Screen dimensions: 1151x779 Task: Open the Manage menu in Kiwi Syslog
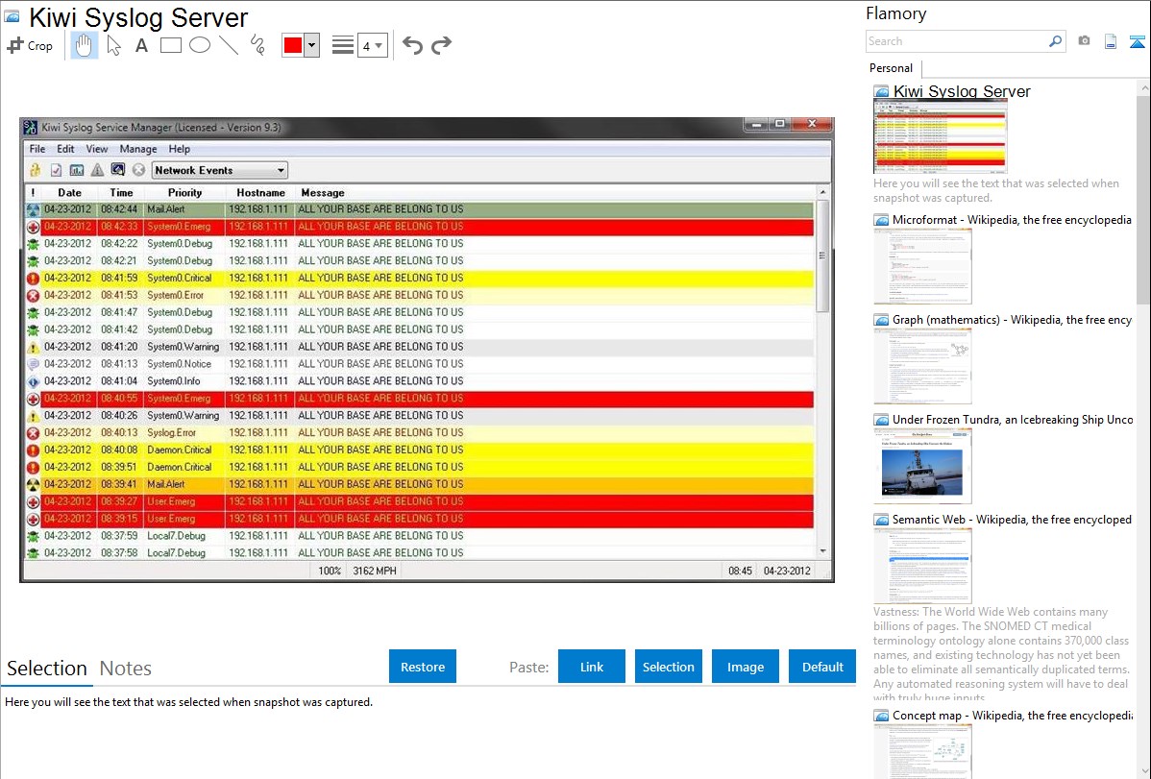pos(138,149)
